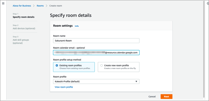Viewport: 209px width, 101px height.
Task: Click the orange Next button
Action: pyautogui.click(x=166, y=97)
